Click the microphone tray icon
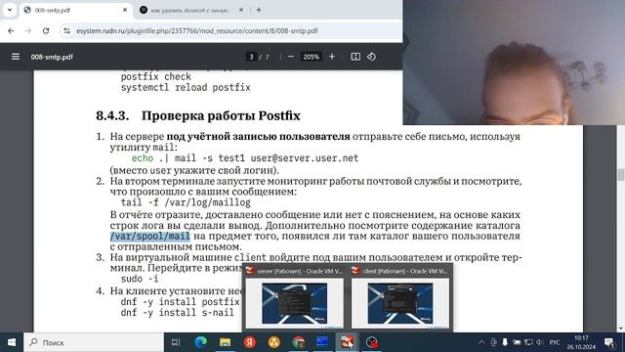The image size is (625, 352). click(505, 342)
